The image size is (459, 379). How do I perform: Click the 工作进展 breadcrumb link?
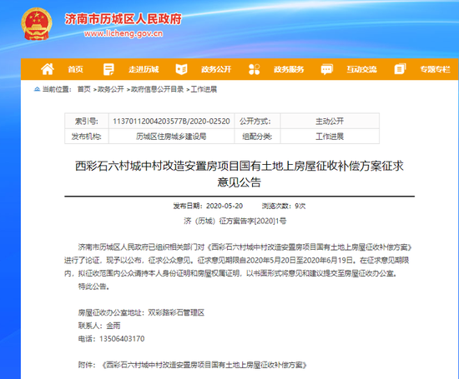coord(204,89)
